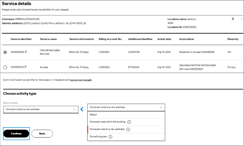The height and width of the screenshot is (146, 244).
Task: Click Additional identifier column header
Action: click(140, 39)
